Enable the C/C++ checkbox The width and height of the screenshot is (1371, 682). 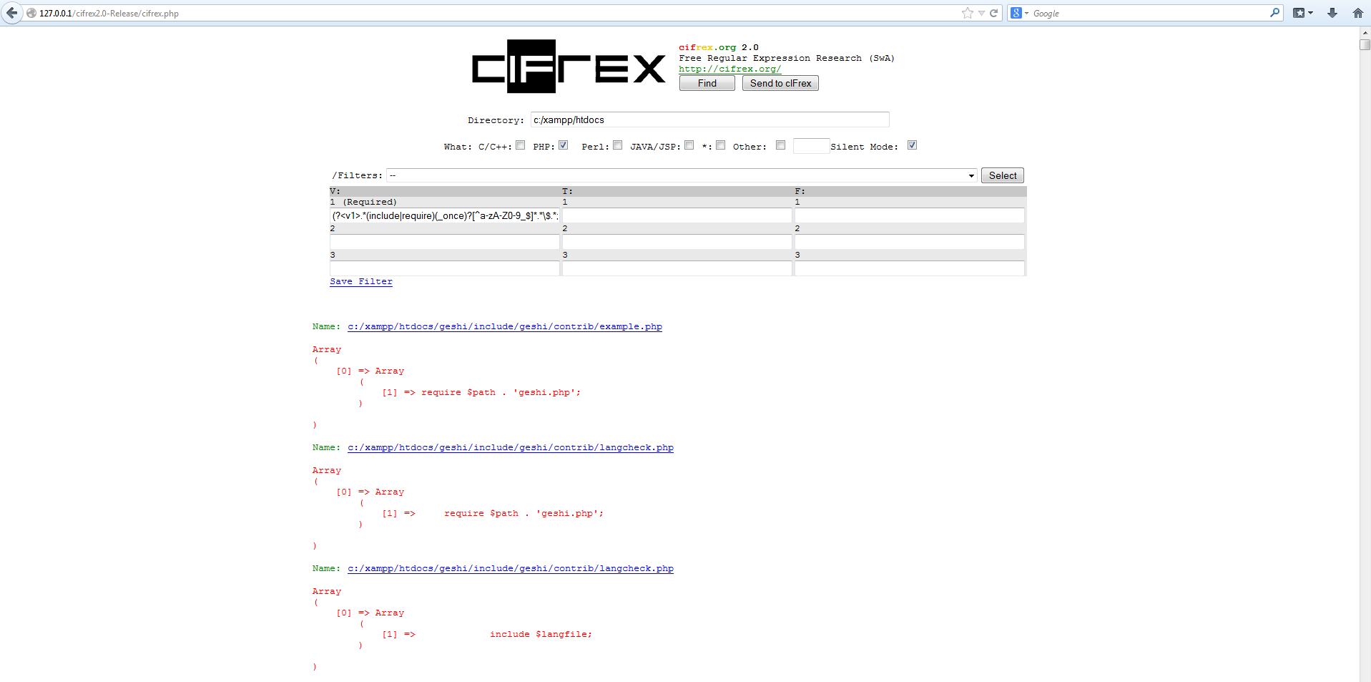tap(521, 145)
